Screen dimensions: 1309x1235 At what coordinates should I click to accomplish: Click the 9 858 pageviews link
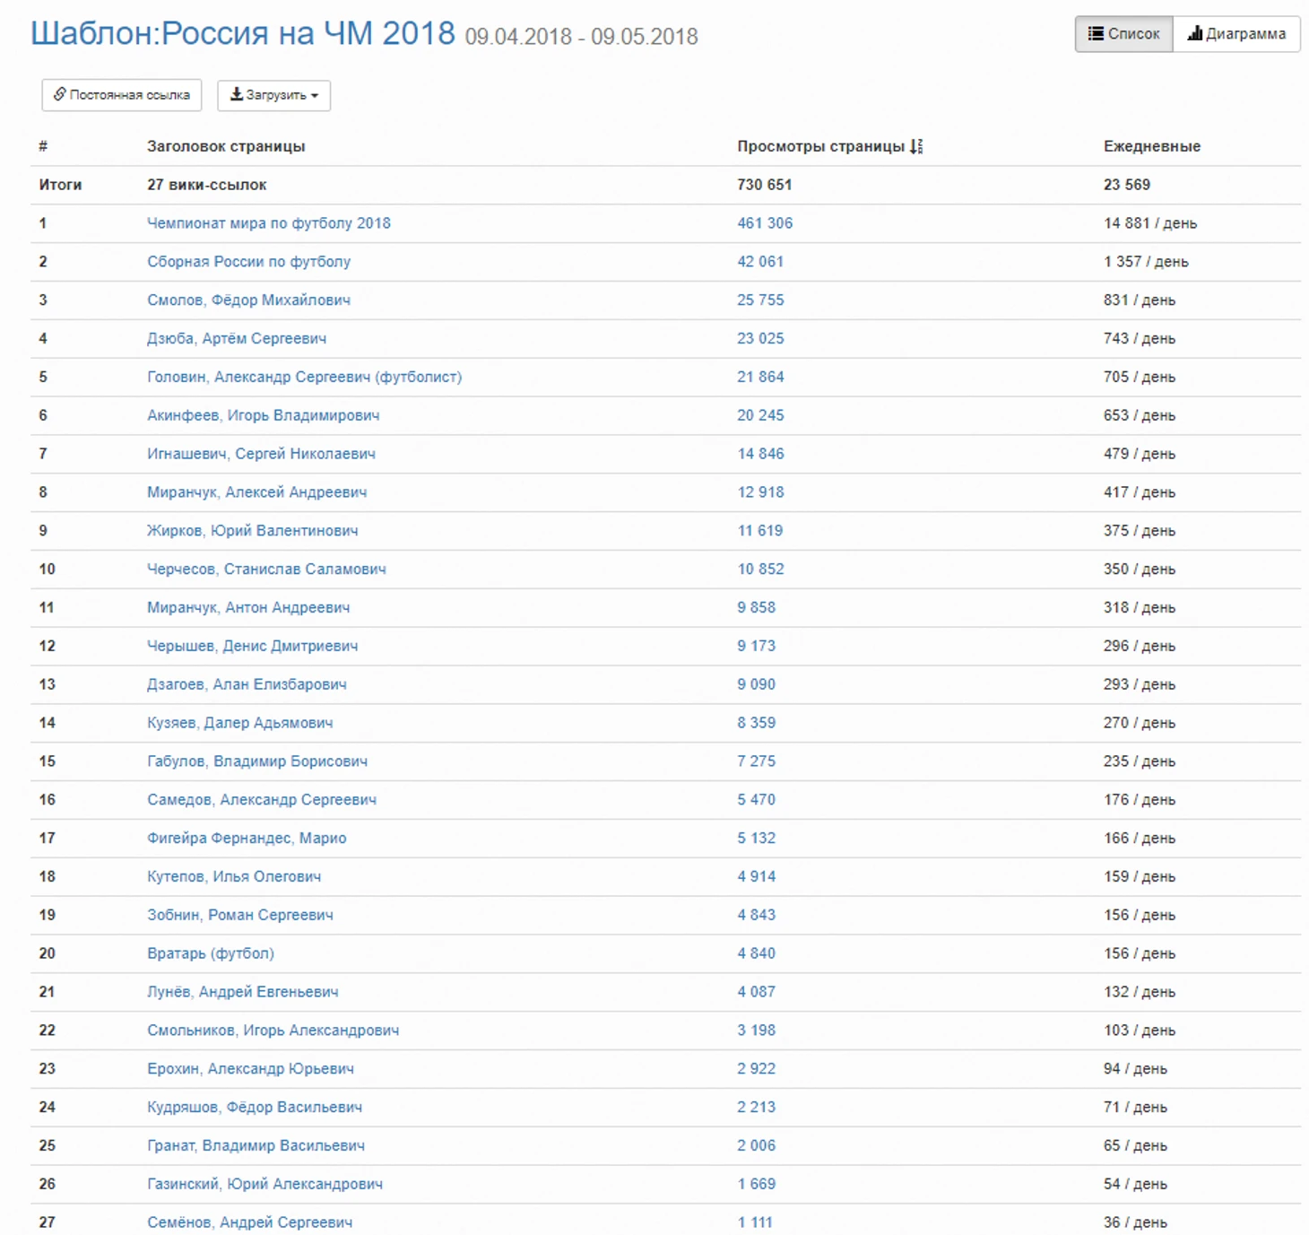(x=756, y=608)
